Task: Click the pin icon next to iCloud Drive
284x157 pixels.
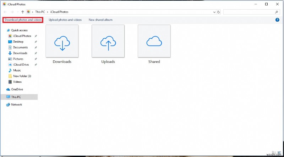Action: click(36, 65)
